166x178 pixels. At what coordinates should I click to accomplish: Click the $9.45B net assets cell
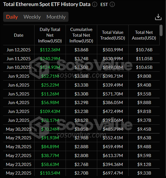[144, 129]
